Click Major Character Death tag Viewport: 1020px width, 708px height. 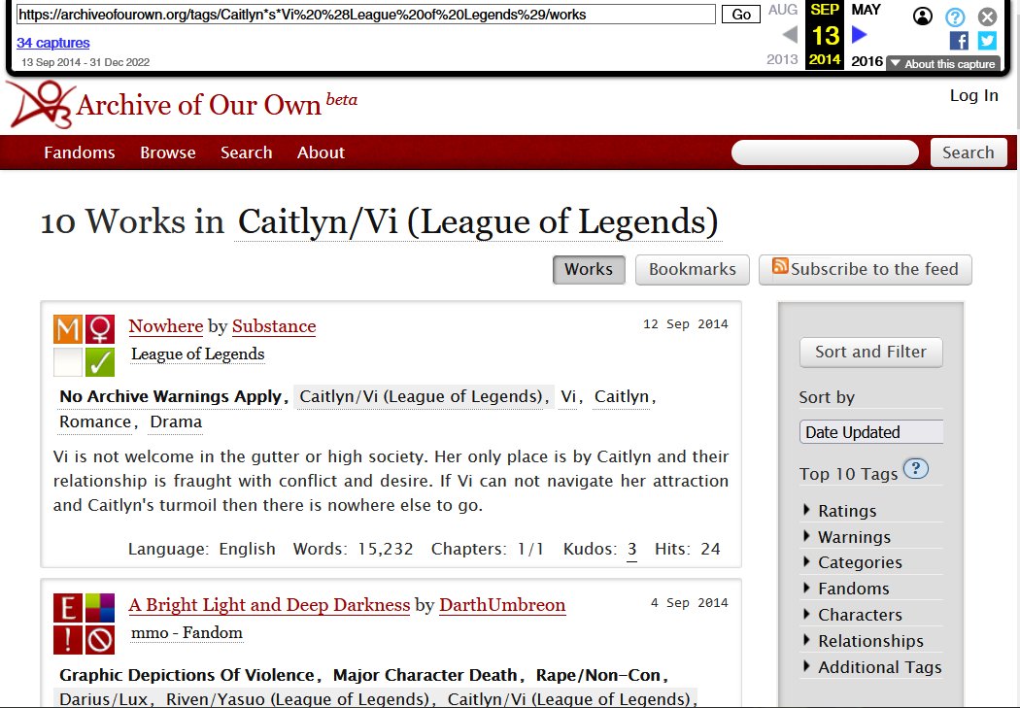click(425, 676)
